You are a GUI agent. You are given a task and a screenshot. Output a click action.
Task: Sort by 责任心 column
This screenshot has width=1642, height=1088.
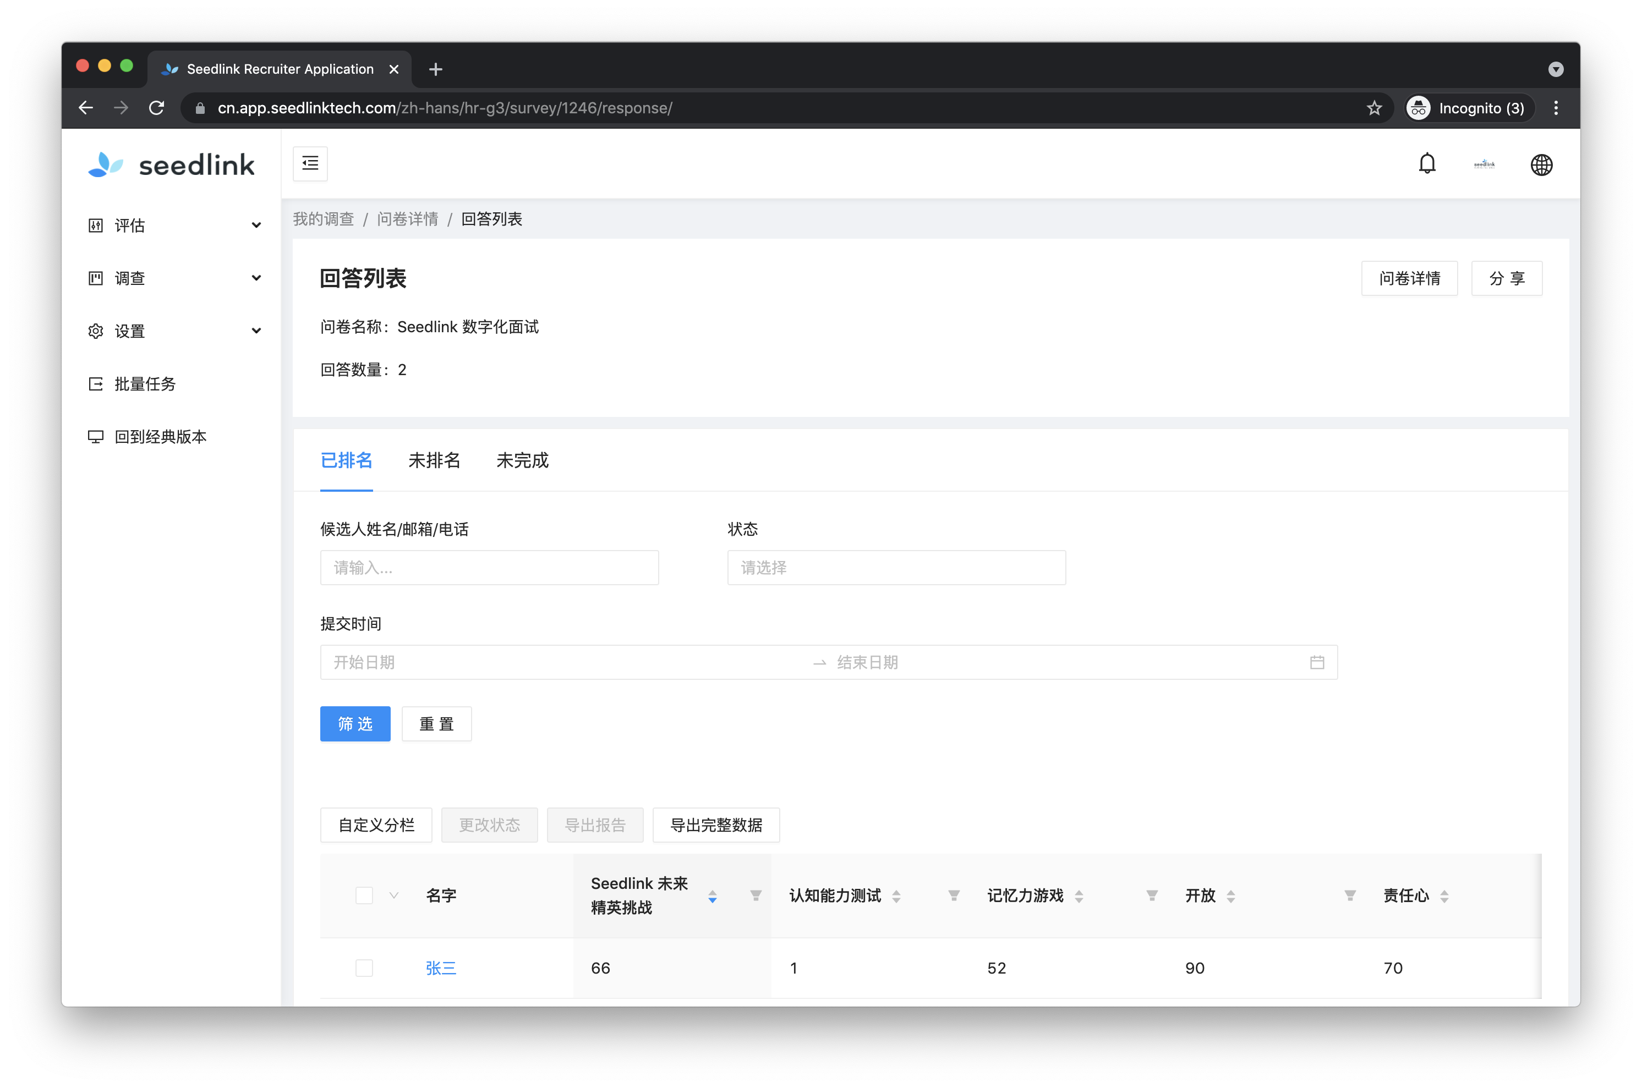click(x=1443, y=896)
